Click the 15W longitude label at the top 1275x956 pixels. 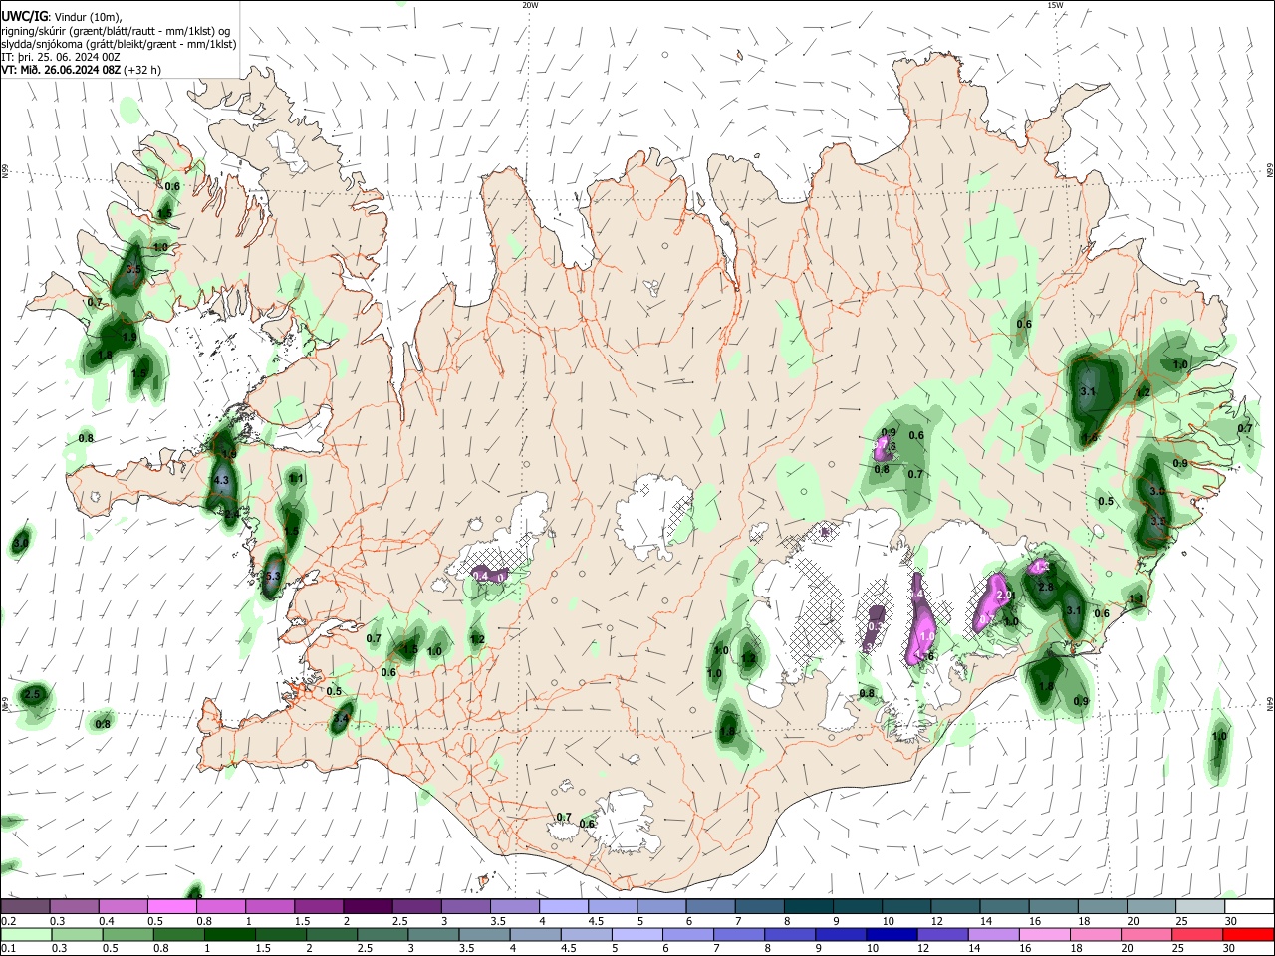coord(1055,5)
